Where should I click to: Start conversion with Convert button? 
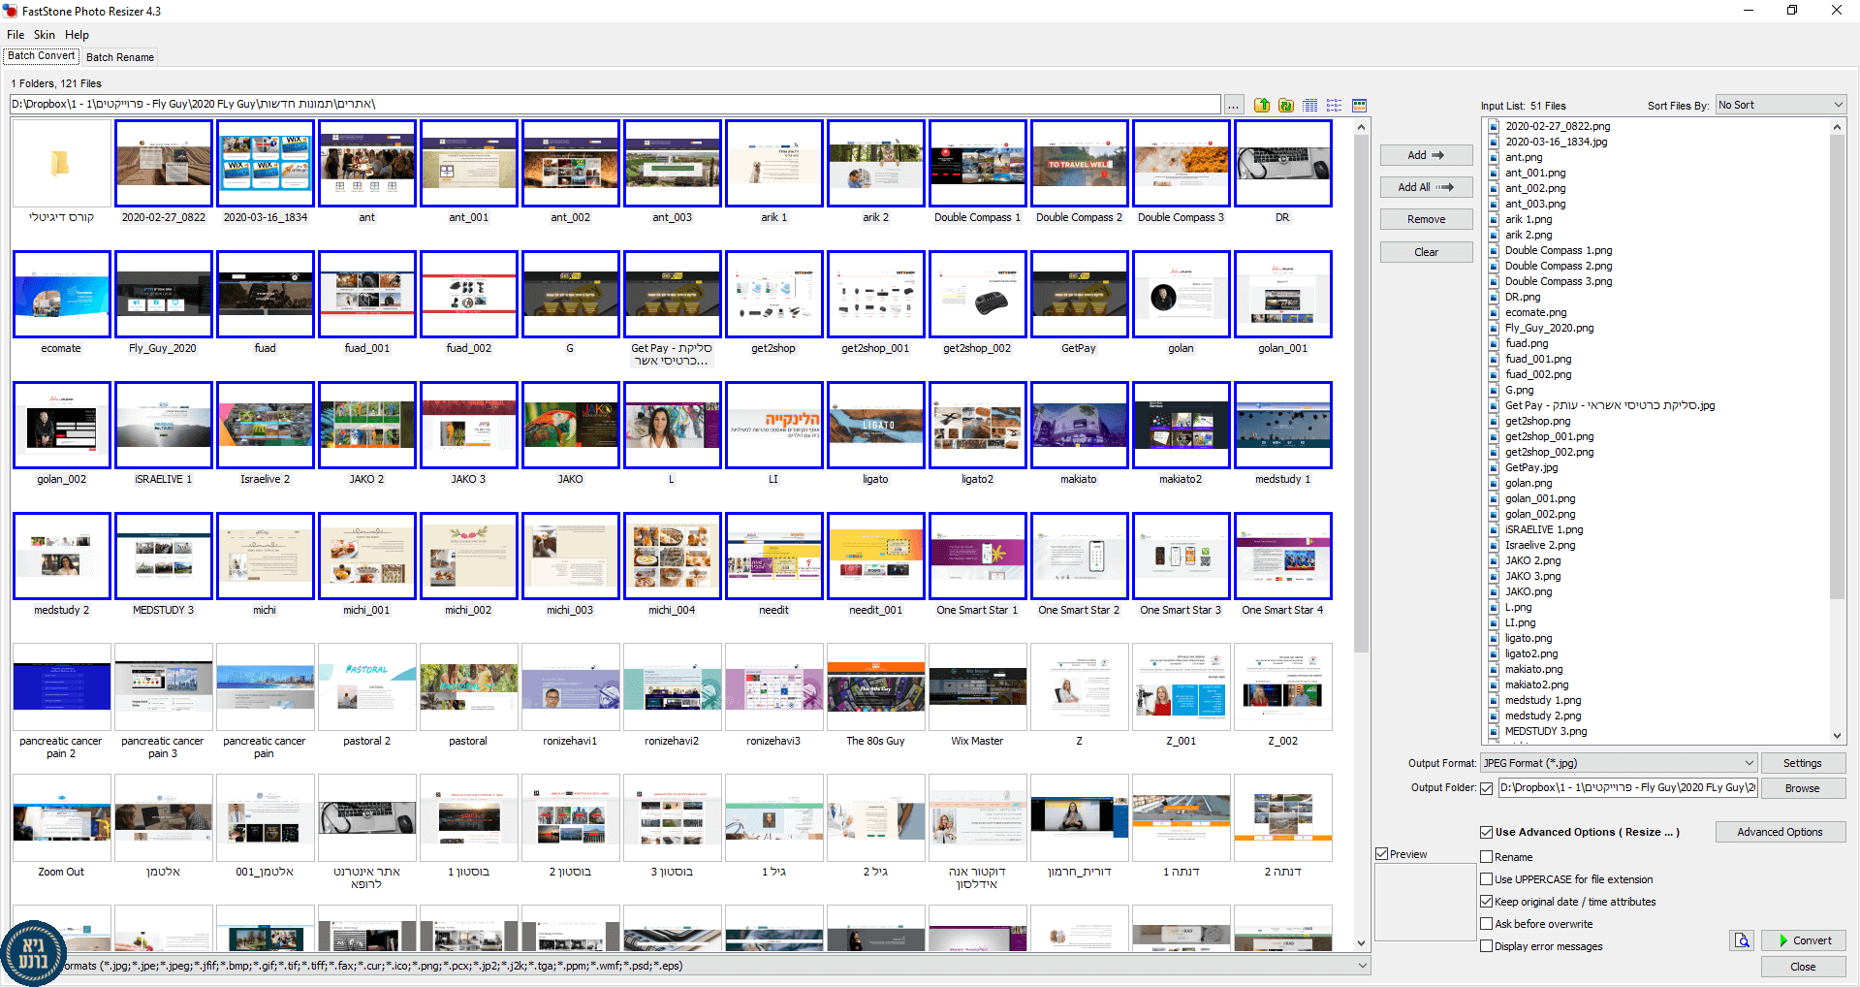coord(1803,940)
